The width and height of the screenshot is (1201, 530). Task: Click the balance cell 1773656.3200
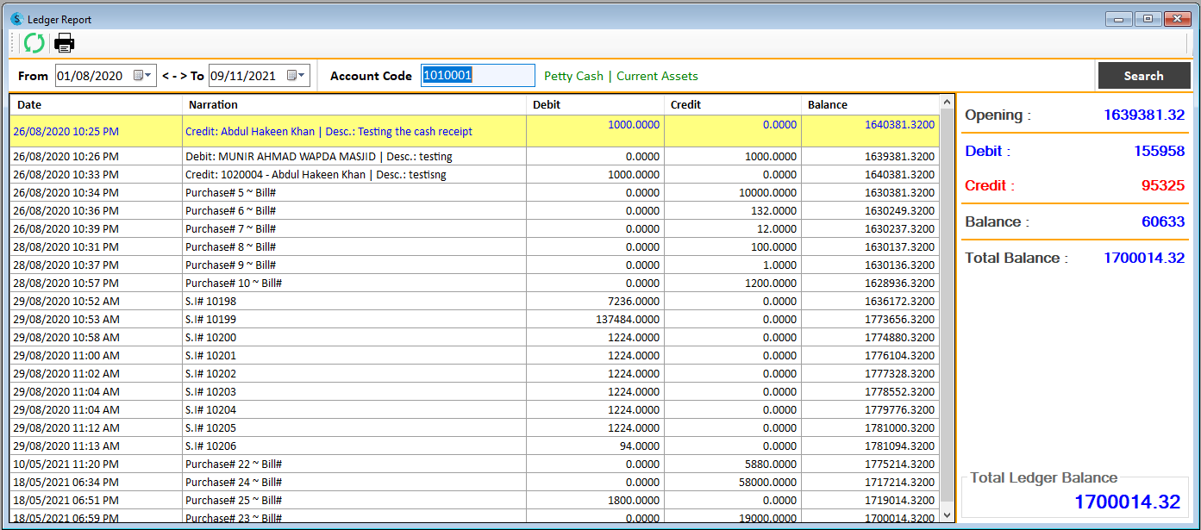click(870, 320)
